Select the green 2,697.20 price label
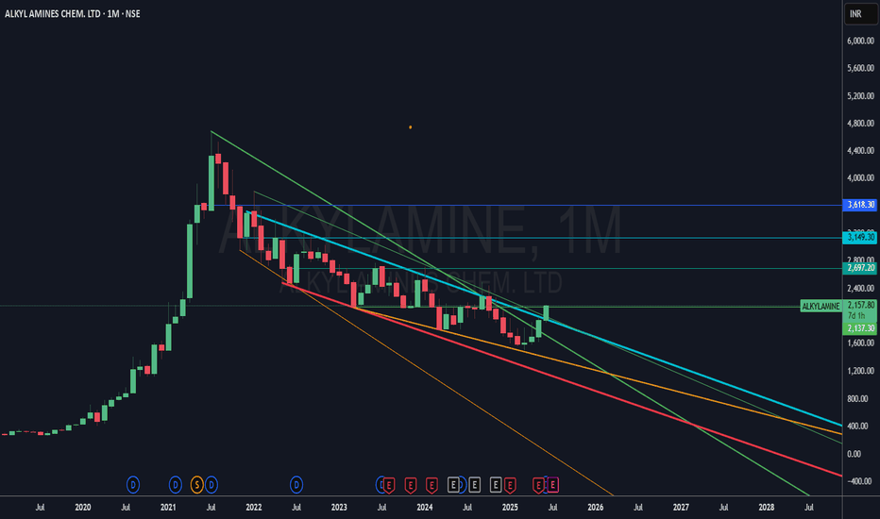Image resolution: width=880 pixels, height=519 pixels. [x=860, y=268]
